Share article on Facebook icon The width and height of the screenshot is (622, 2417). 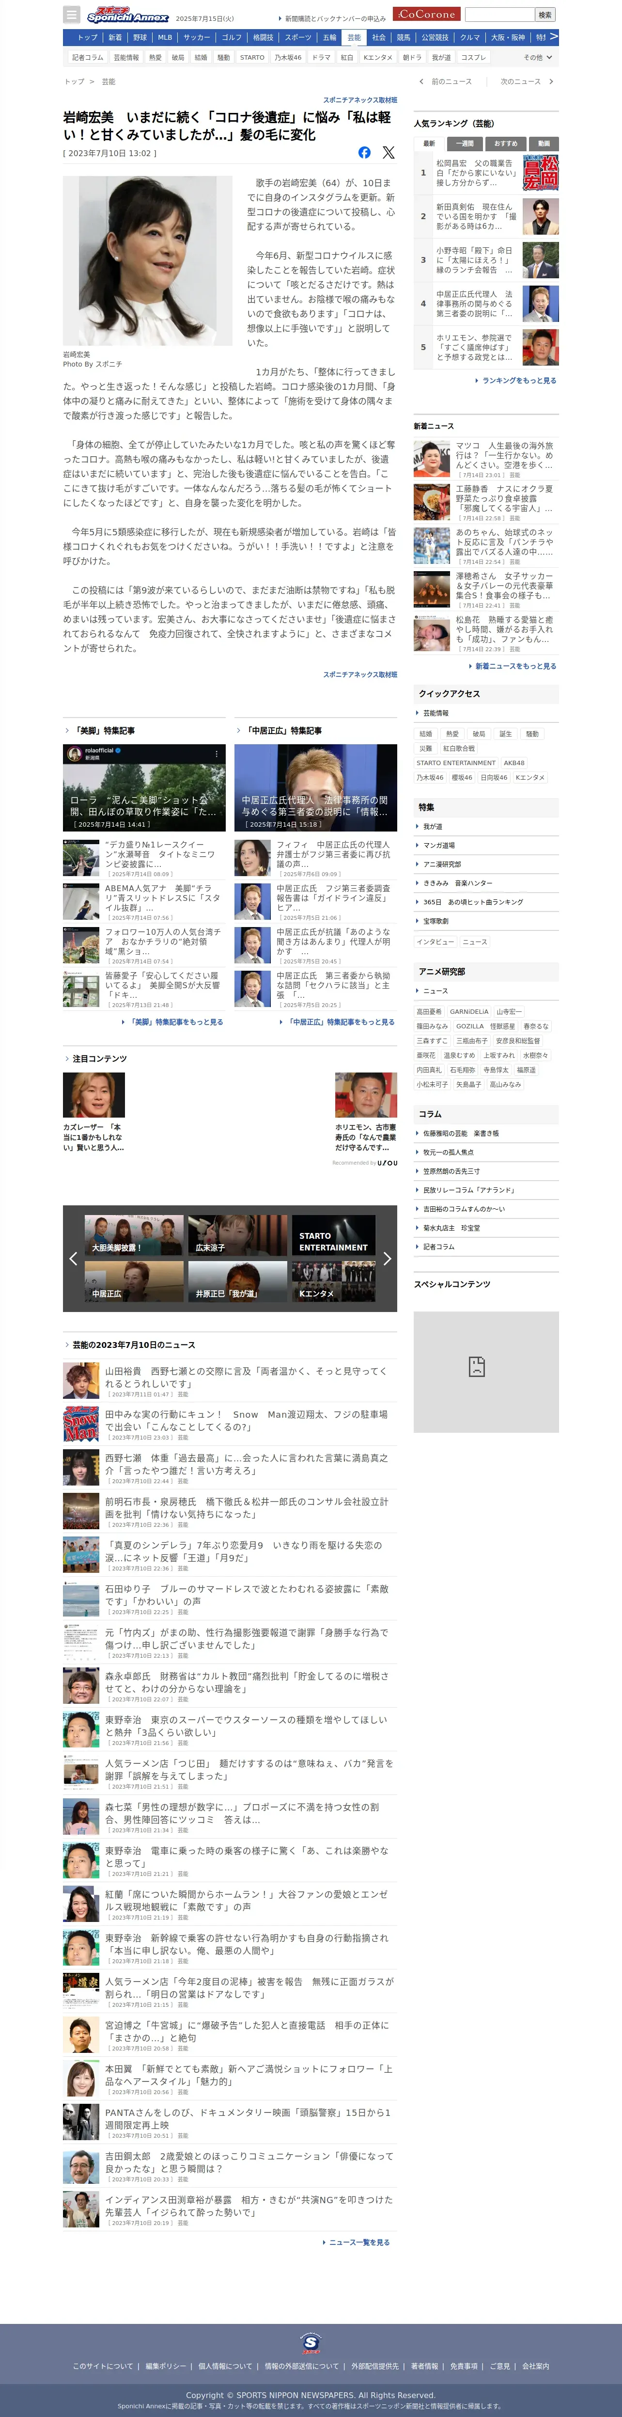point(364,152)
